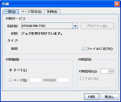Select the ページ(E) radio button

coord(11,80)
